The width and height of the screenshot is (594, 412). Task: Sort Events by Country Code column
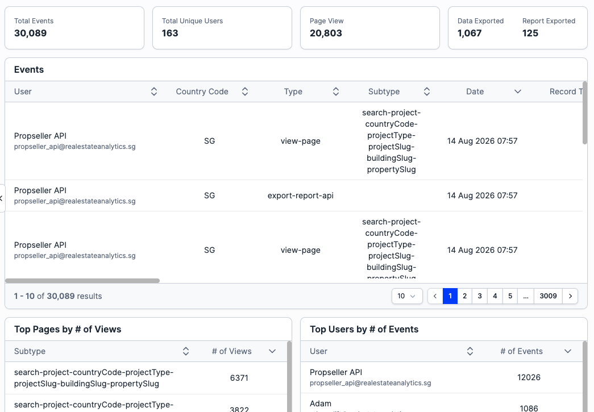coord(245,91)
